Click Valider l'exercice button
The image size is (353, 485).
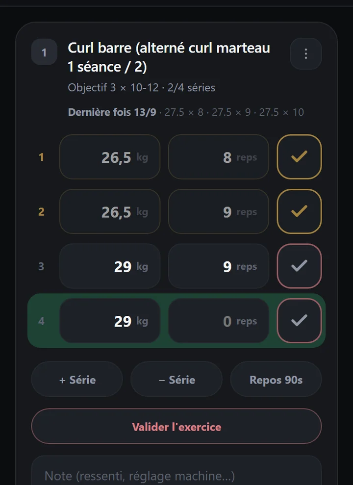[x=176, y=427]
